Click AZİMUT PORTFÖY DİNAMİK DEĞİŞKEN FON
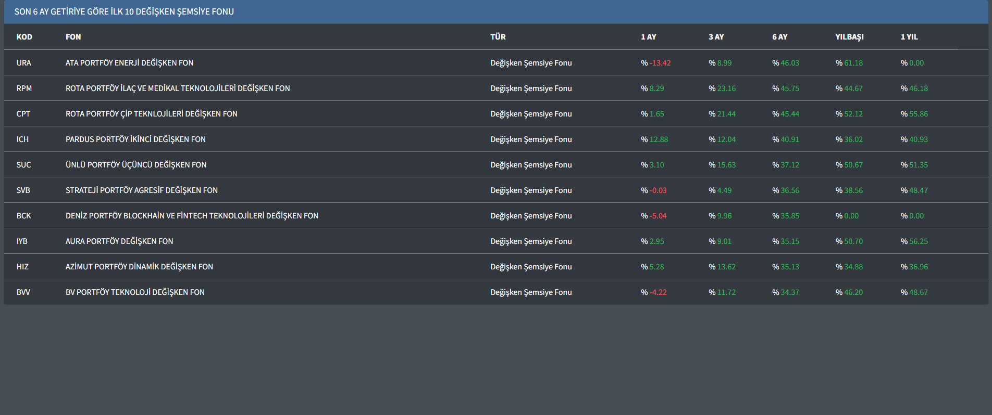 click(139, 267)
